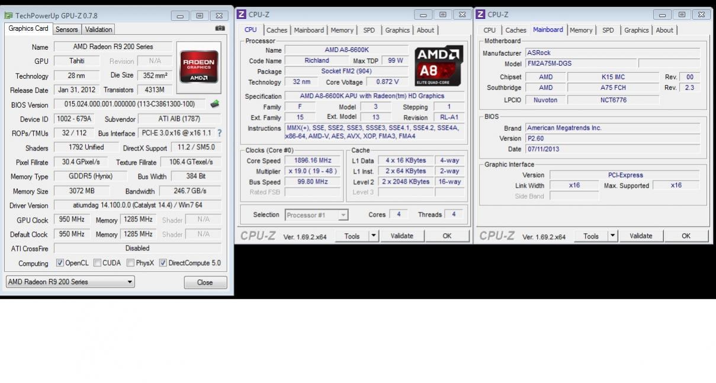Open the AMD Radeon R9 200 Series dropdown
This screenshot has height=383, width=716.
pos(70,282)
